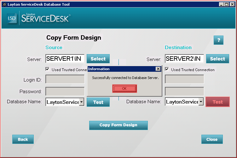
Task: Click the Login ID label
Action: 32,80
